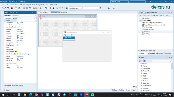Screen dimensions: 174x97
Task: Click the Run (green play) toolbar button
Action: tap(41, 8)
